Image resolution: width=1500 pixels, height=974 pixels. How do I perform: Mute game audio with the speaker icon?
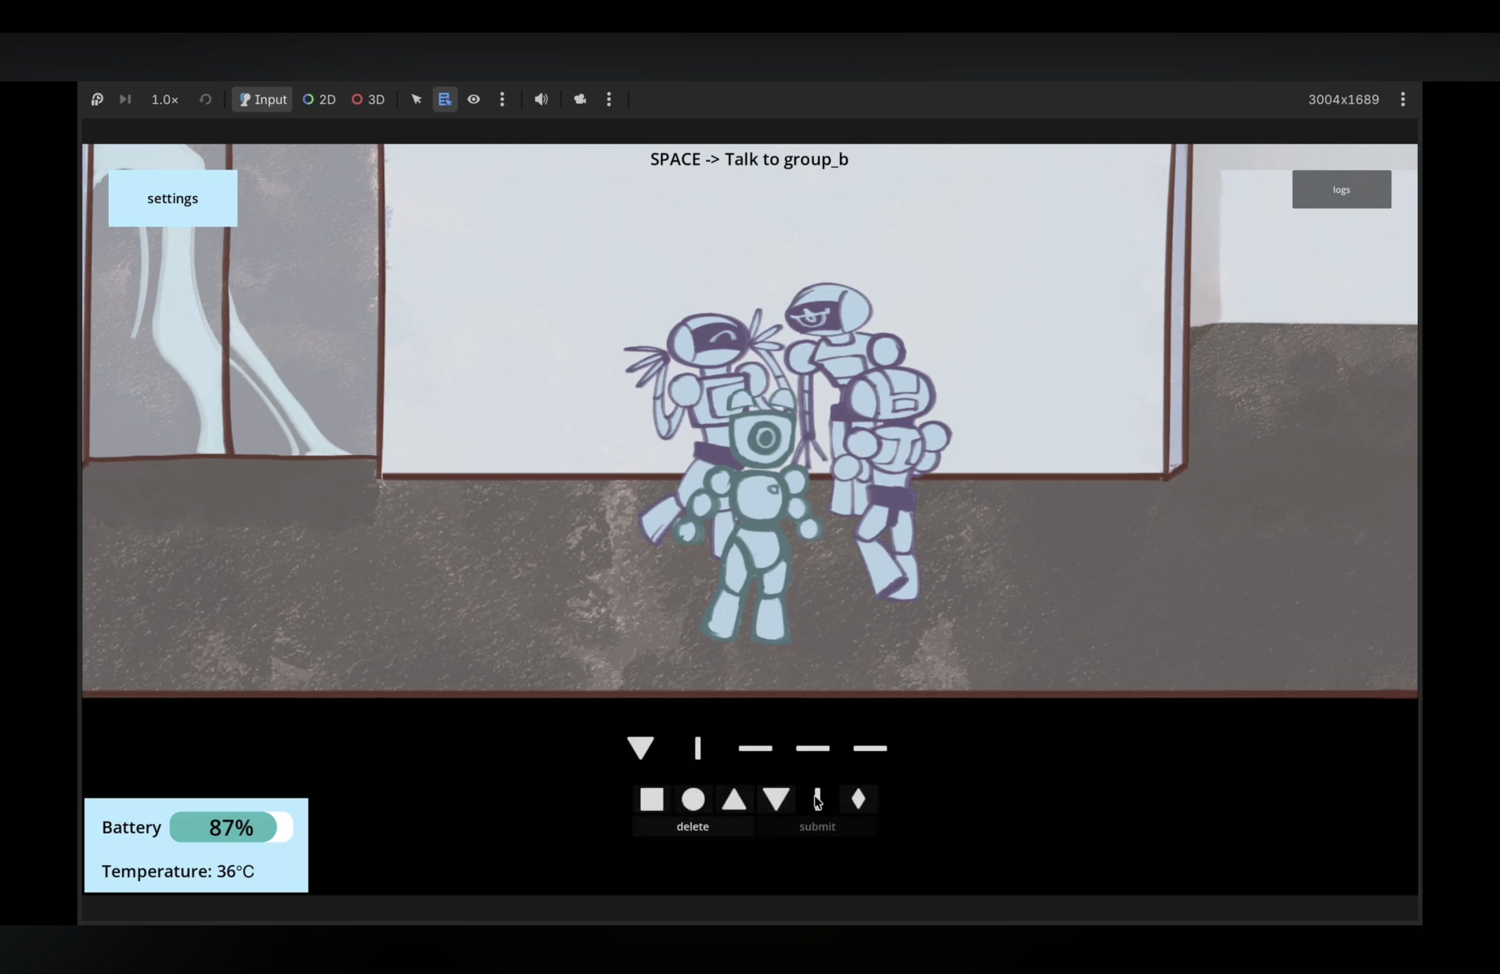[541, 100]
